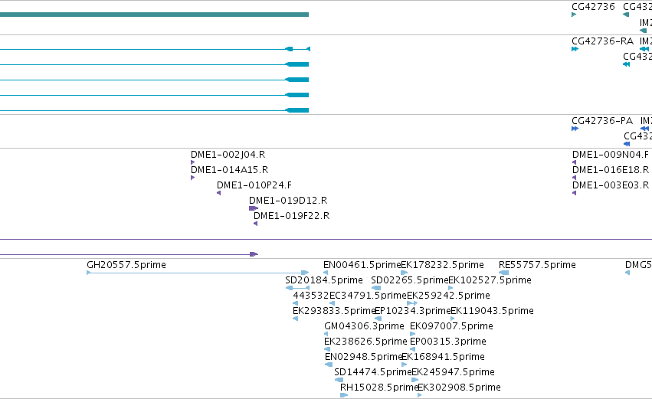Click the GH20557.5prime EST label
Viewport: 652px width, 399px height.
tap(126, 265)
